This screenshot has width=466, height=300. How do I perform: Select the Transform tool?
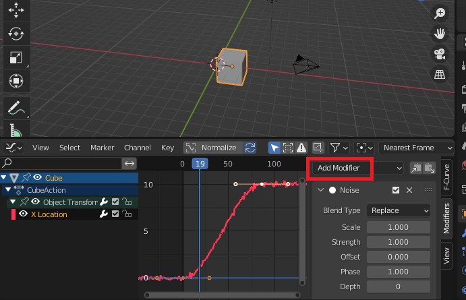16,81
